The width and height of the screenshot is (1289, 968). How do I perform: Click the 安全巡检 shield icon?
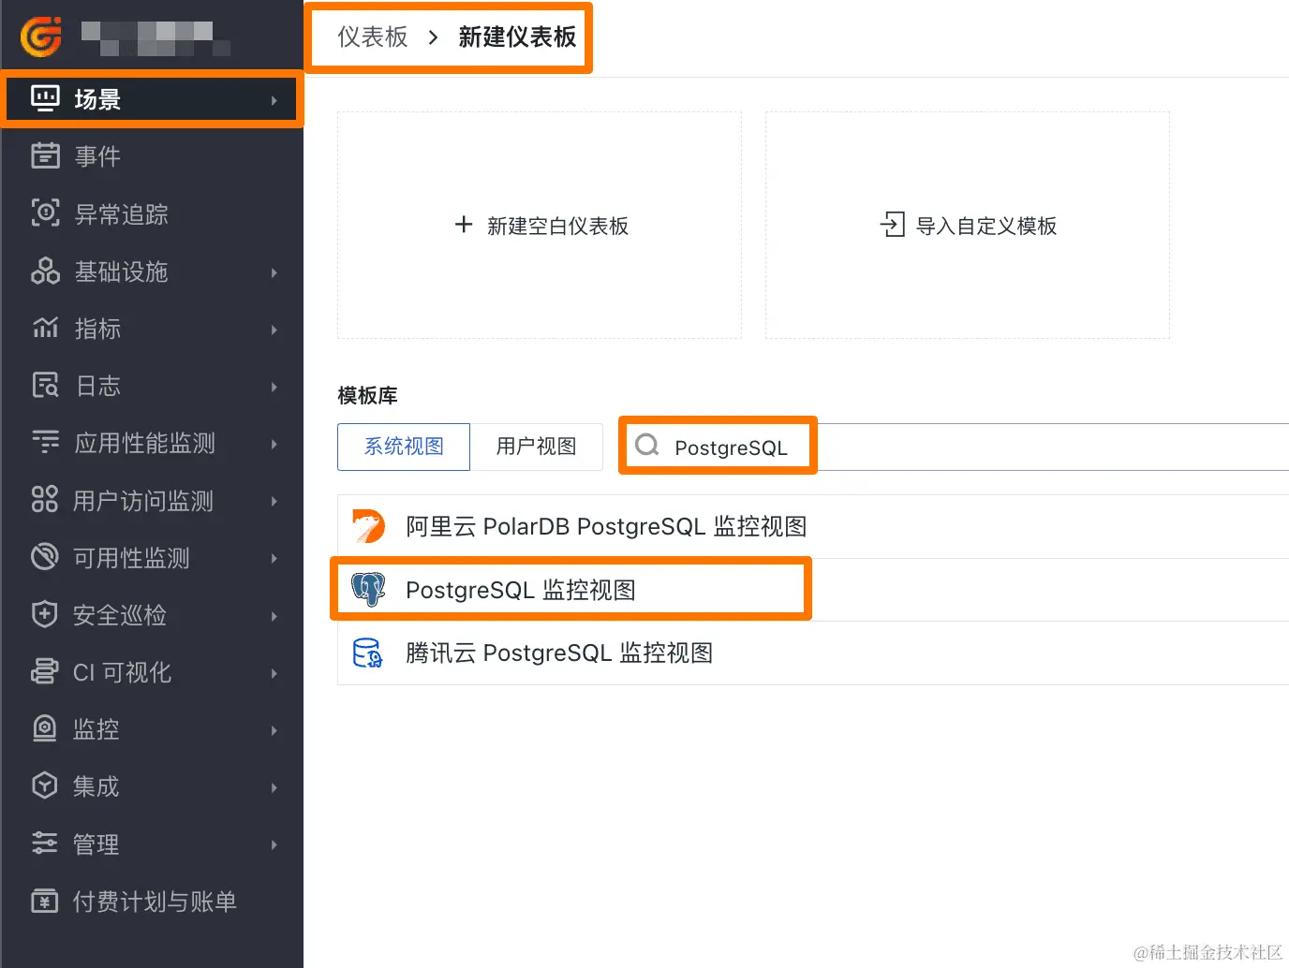[x=45, y=614]
